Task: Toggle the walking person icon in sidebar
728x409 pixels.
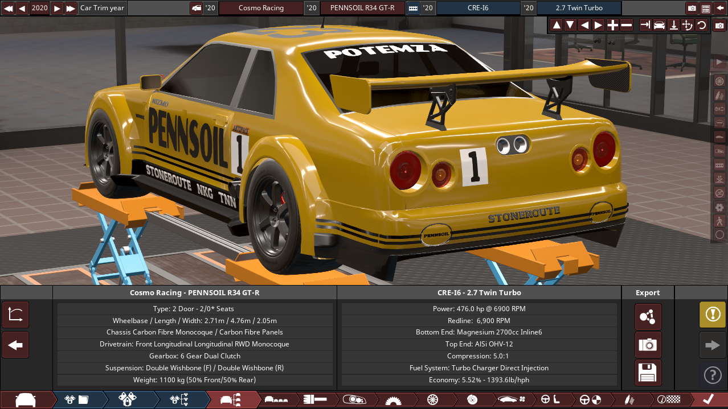Action: pos(719,221)
